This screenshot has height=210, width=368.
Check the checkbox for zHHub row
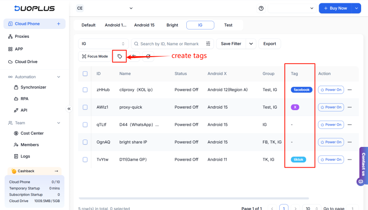pos(85,90)
